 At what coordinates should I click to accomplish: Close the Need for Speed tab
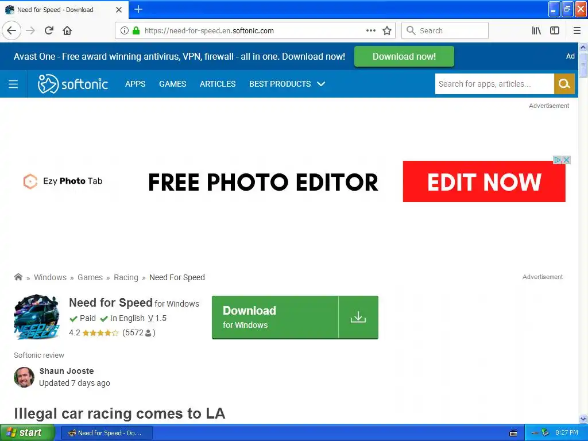tap(119, 10)
